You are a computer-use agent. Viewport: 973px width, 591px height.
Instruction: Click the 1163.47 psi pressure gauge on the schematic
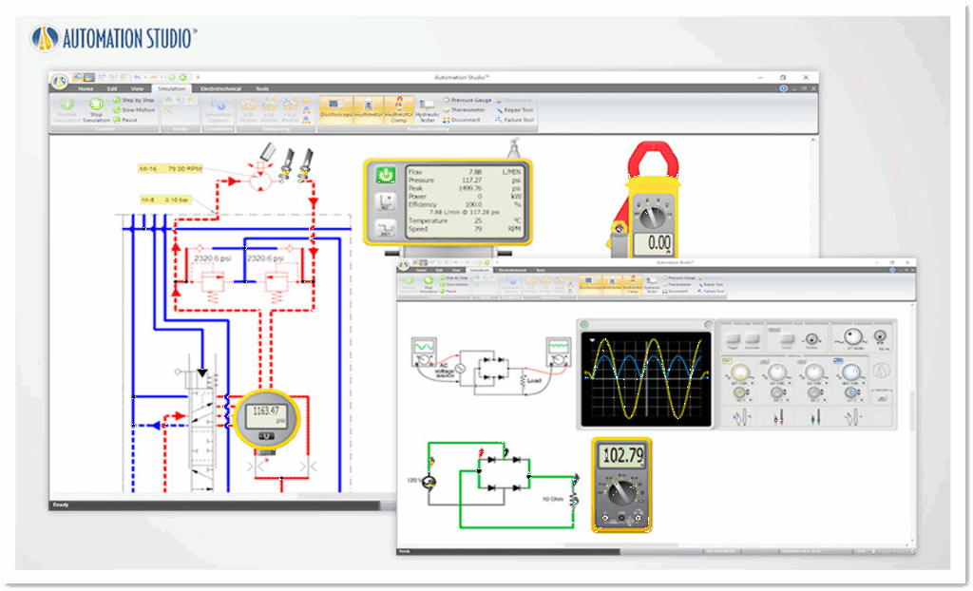pyautogui.click(x=267, y=417)
